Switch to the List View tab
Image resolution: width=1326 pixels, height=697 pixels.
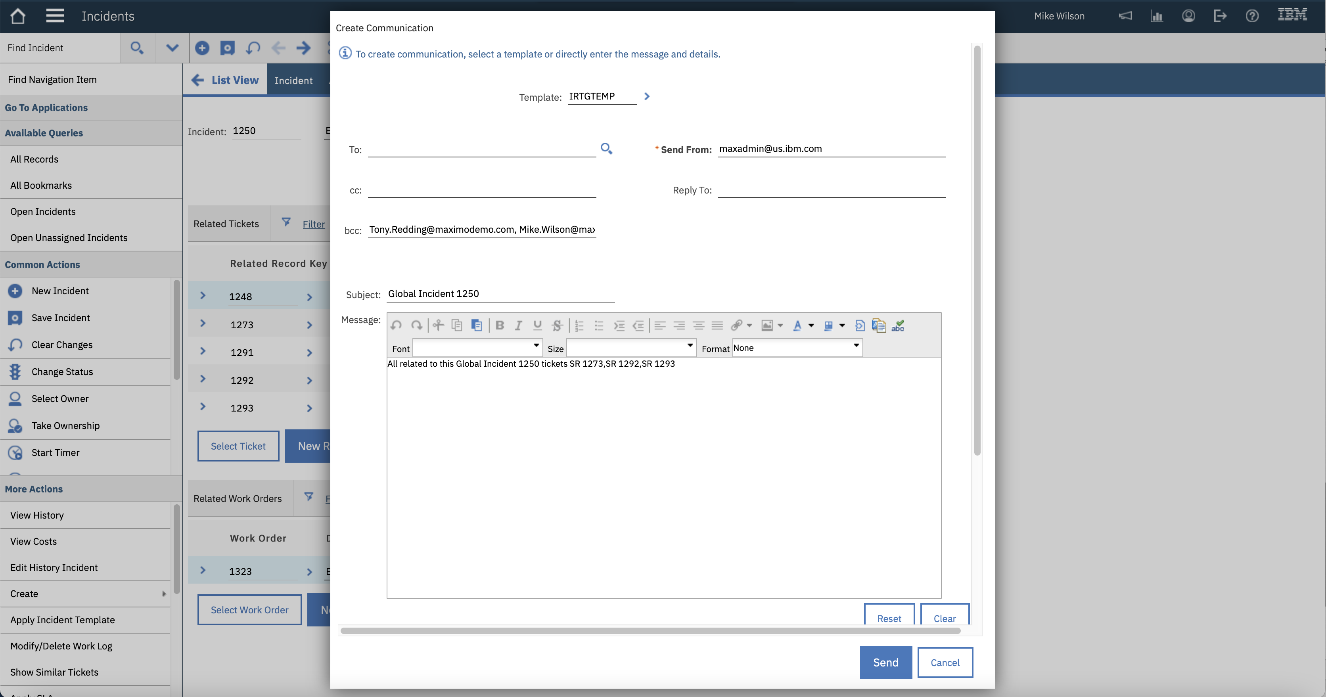tap(225, 80)
